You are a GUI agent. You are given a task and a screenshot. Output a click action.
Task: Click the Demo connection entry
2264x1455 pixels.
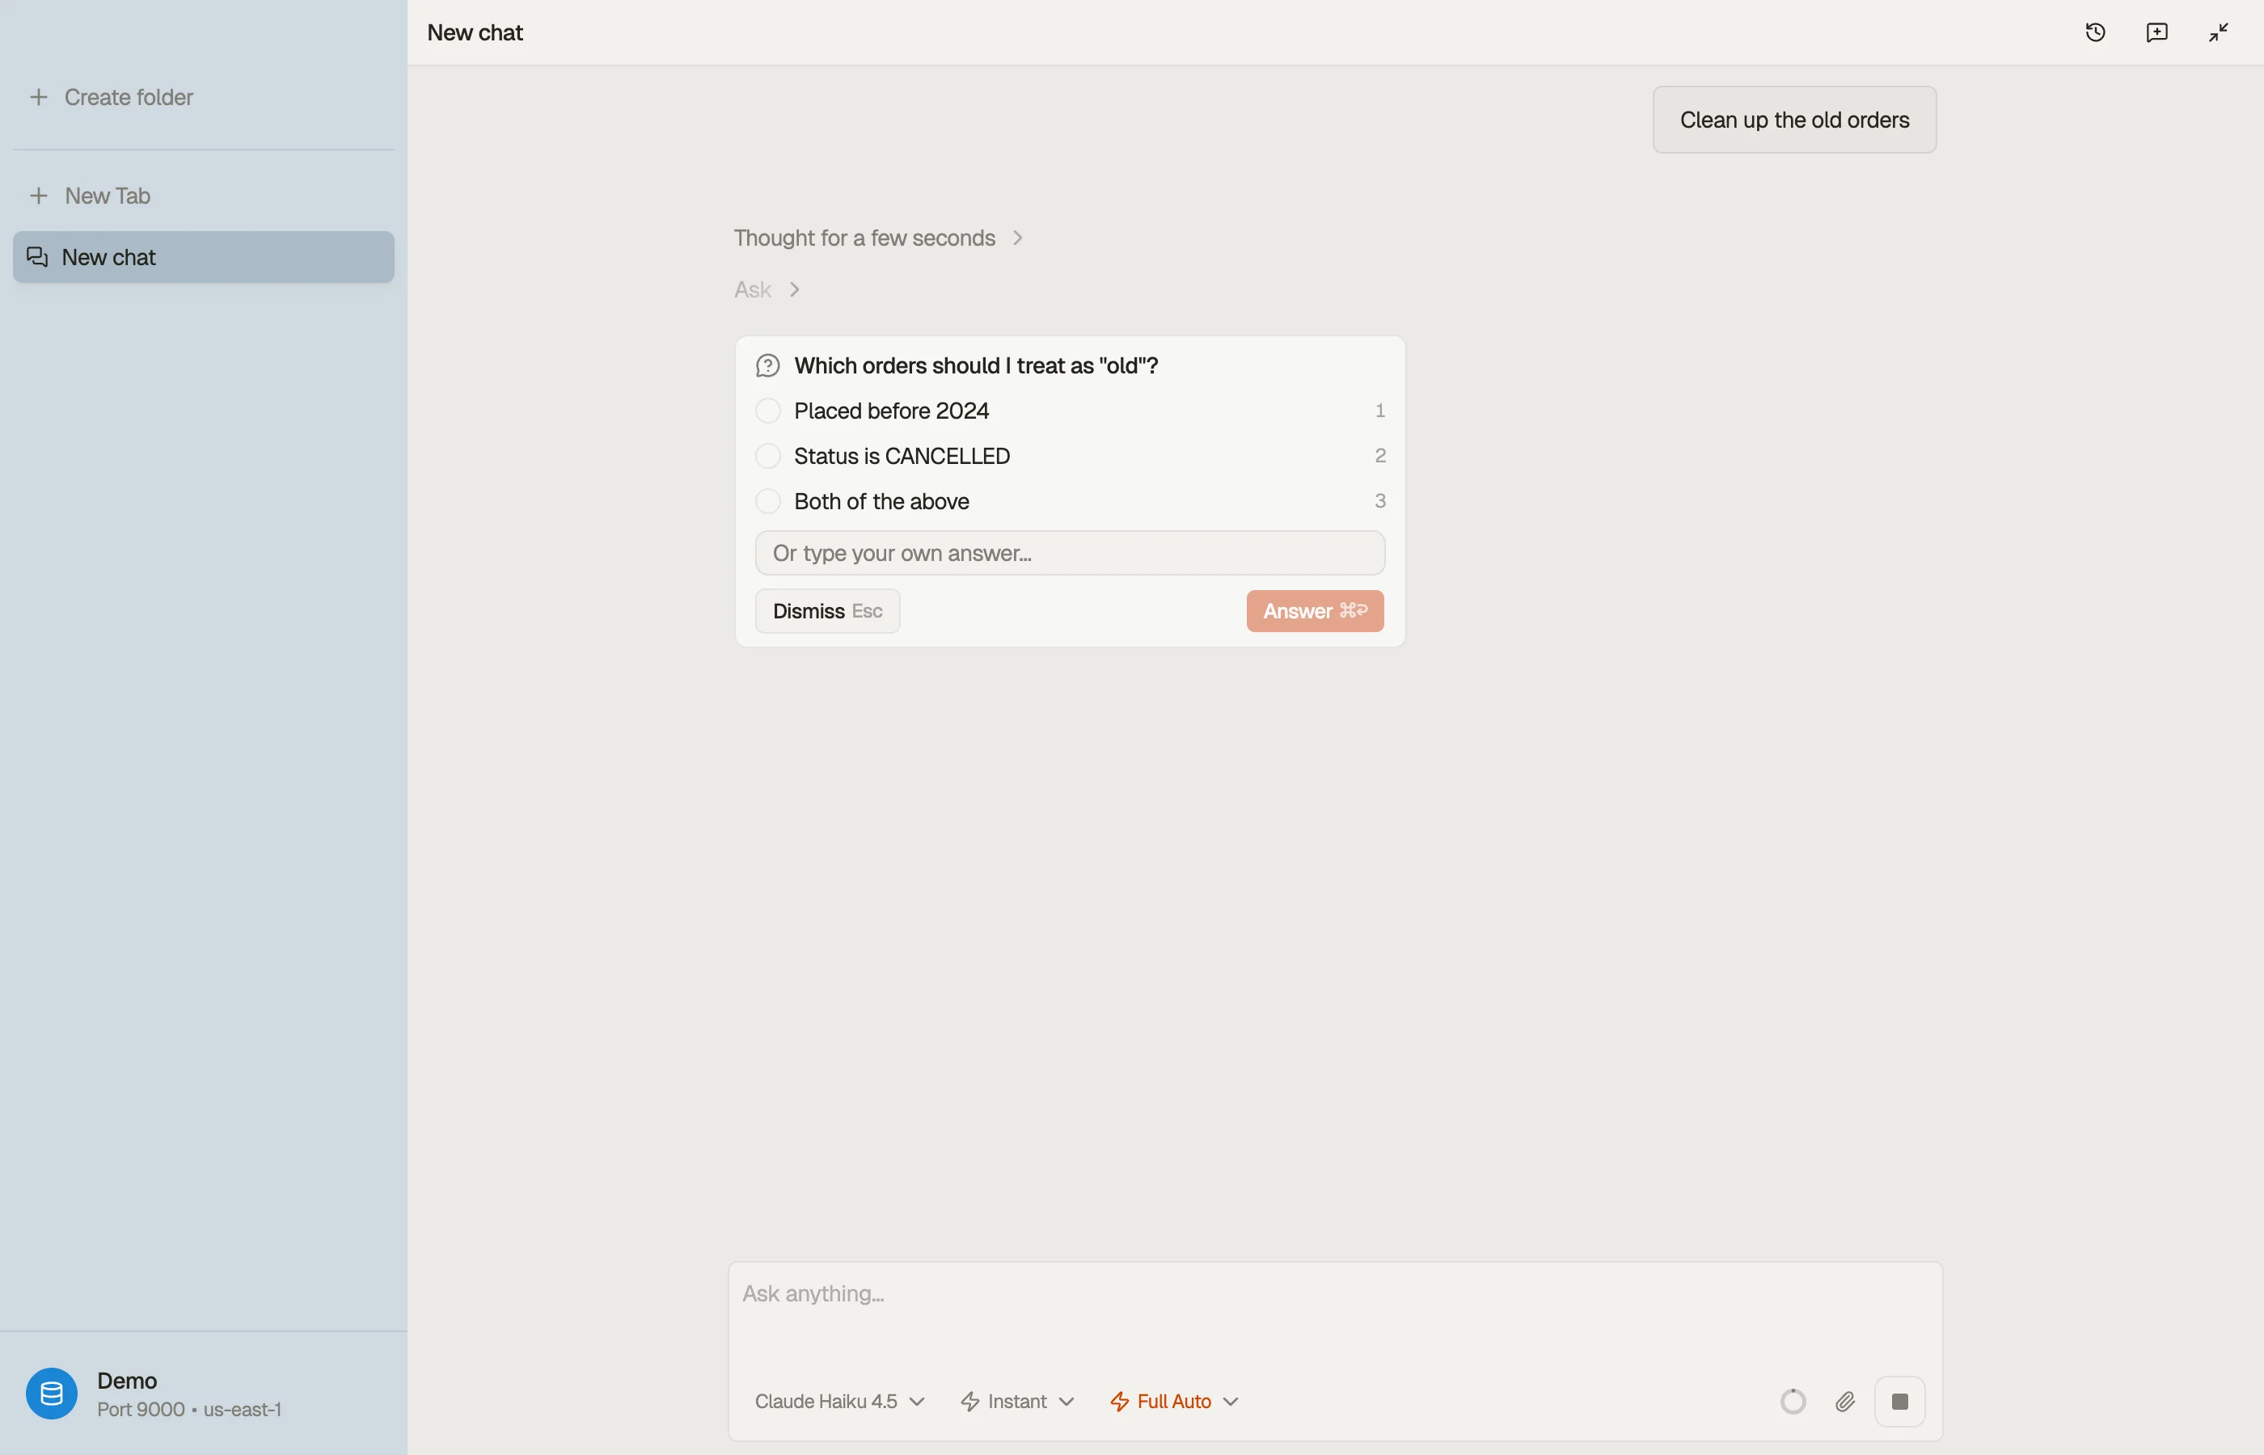[x=203, y=1394]
